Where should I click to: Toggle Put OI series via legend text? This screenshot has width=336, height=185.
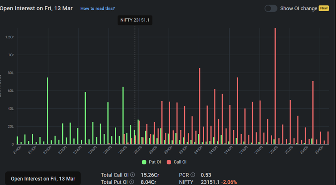[155, 162]
